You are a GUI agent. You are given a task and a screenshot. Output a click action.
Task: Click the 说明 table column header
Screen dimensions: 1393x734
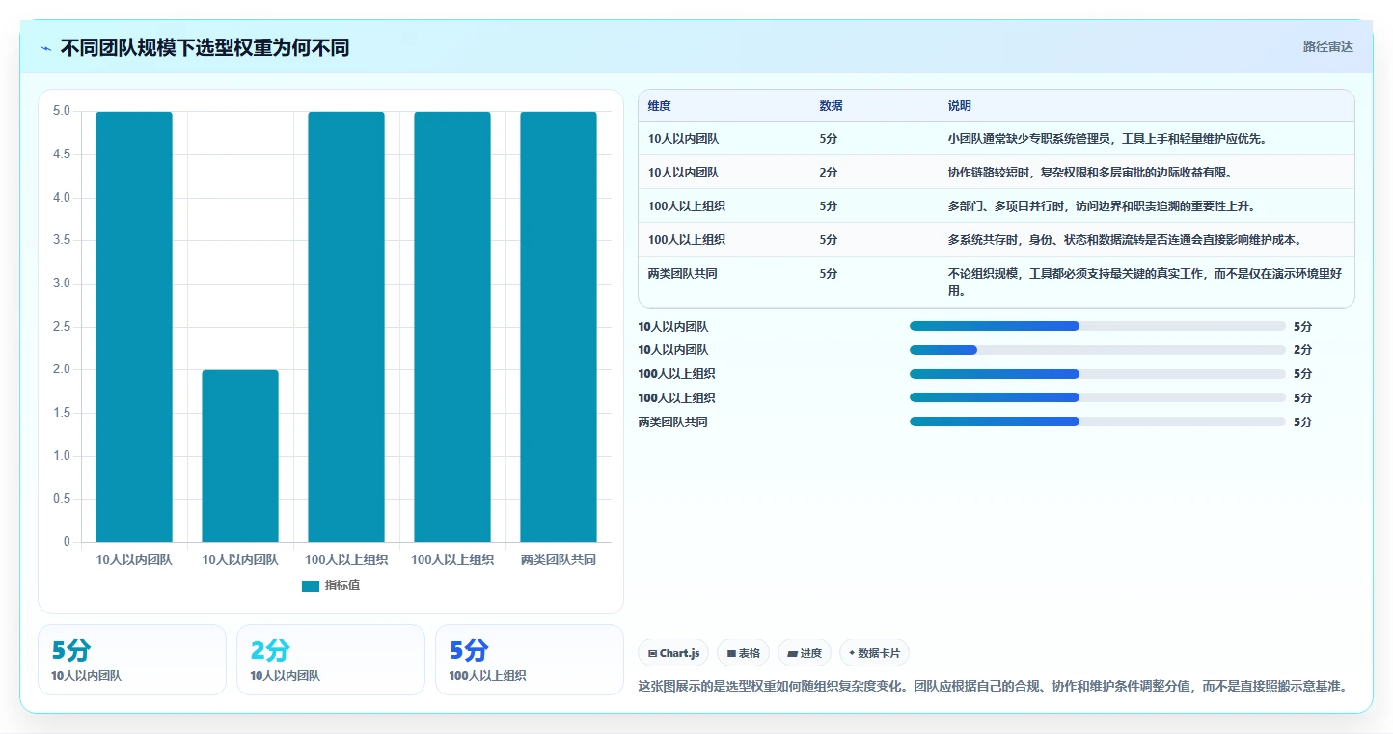point(960,105)
